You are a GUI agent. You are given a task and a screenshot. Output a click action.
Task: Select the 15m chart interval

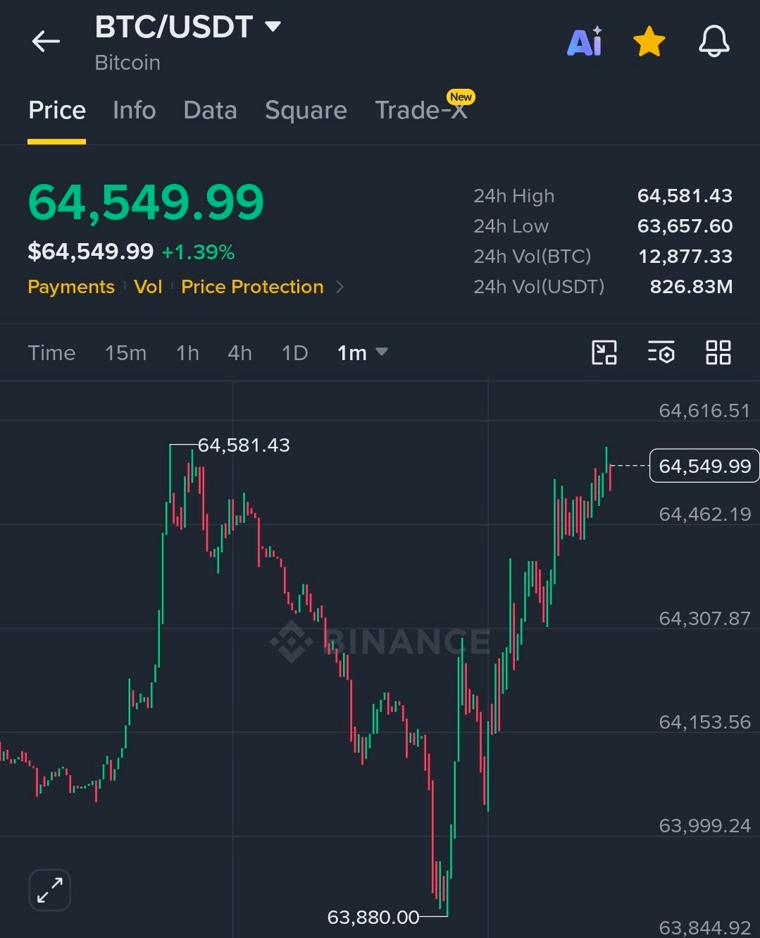(125, 352)
